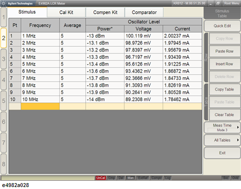Click the Delete Row softkey
Image resolution: width=241 pixels, height=189 pixels.
pyautogui.click(x=224, y=77)
